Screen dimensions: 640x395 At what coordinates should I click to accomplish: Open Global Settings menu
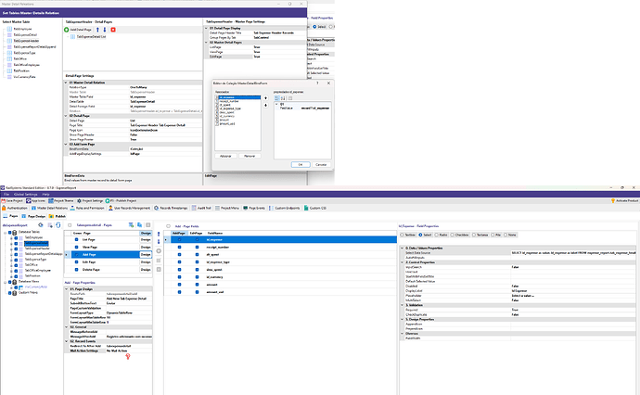coord(25,194)
